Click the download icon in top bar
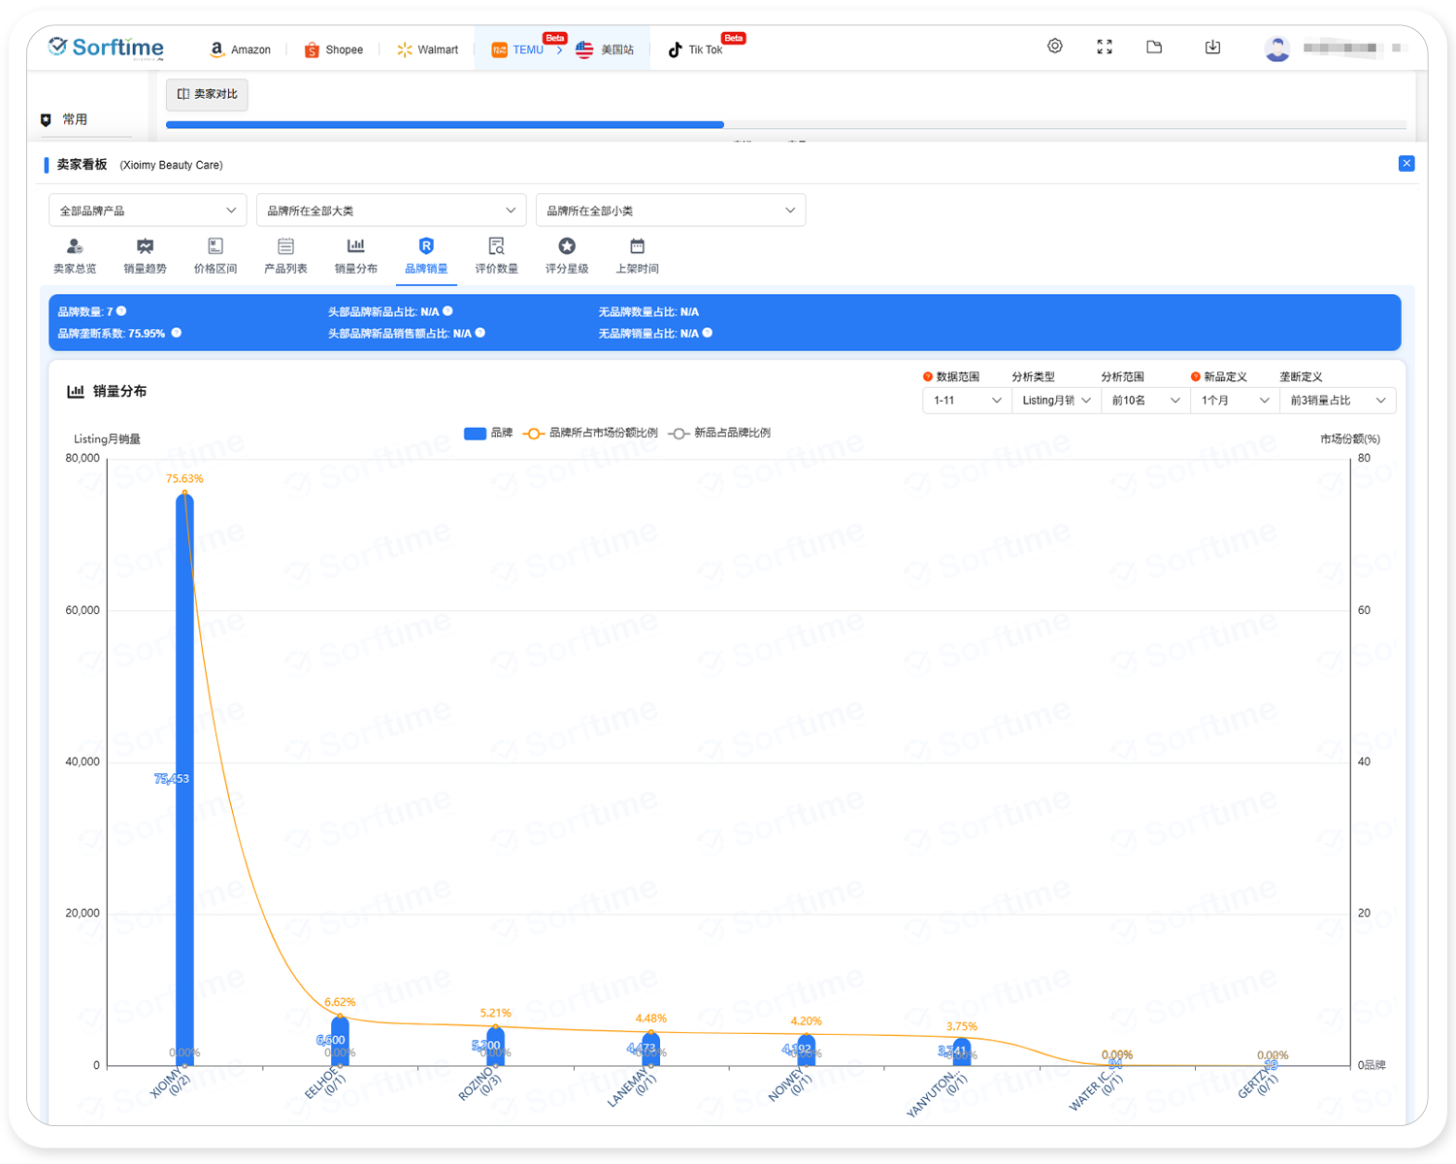The image size is (1456, 1164). [1212, 47]
